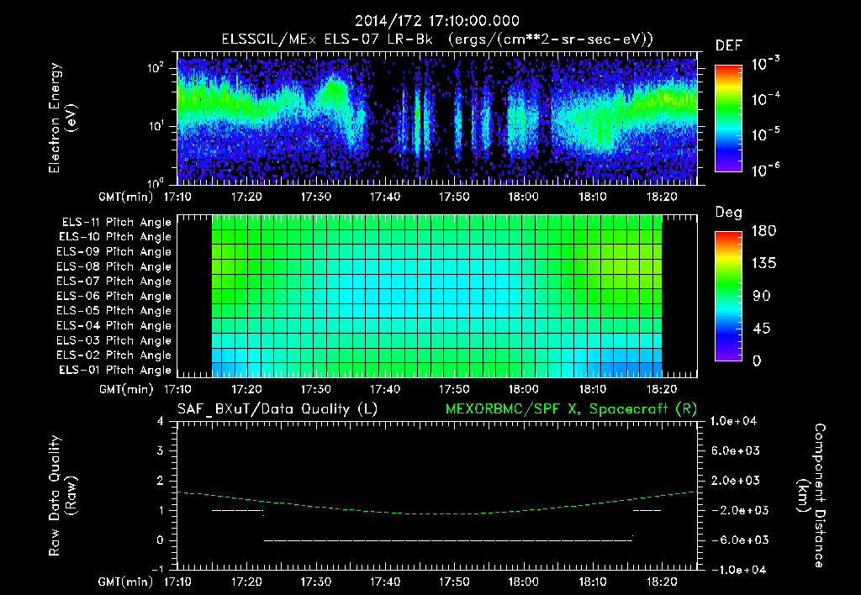The width and height of the screenshot is (861, 595).
Task: Click the ELS-08 Pitch Angle row label
Action: (114, 266)
